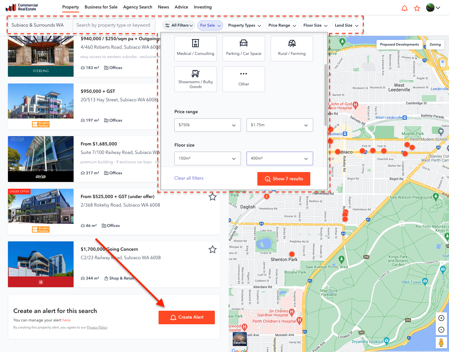Click the property type or keyword search field
The image size is (449, 352).
(114, 25)
